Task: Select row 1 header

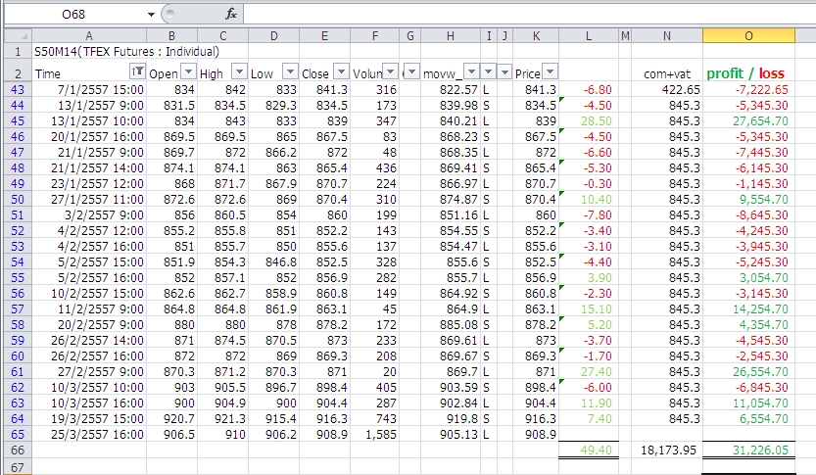Action: coord(18,52)
